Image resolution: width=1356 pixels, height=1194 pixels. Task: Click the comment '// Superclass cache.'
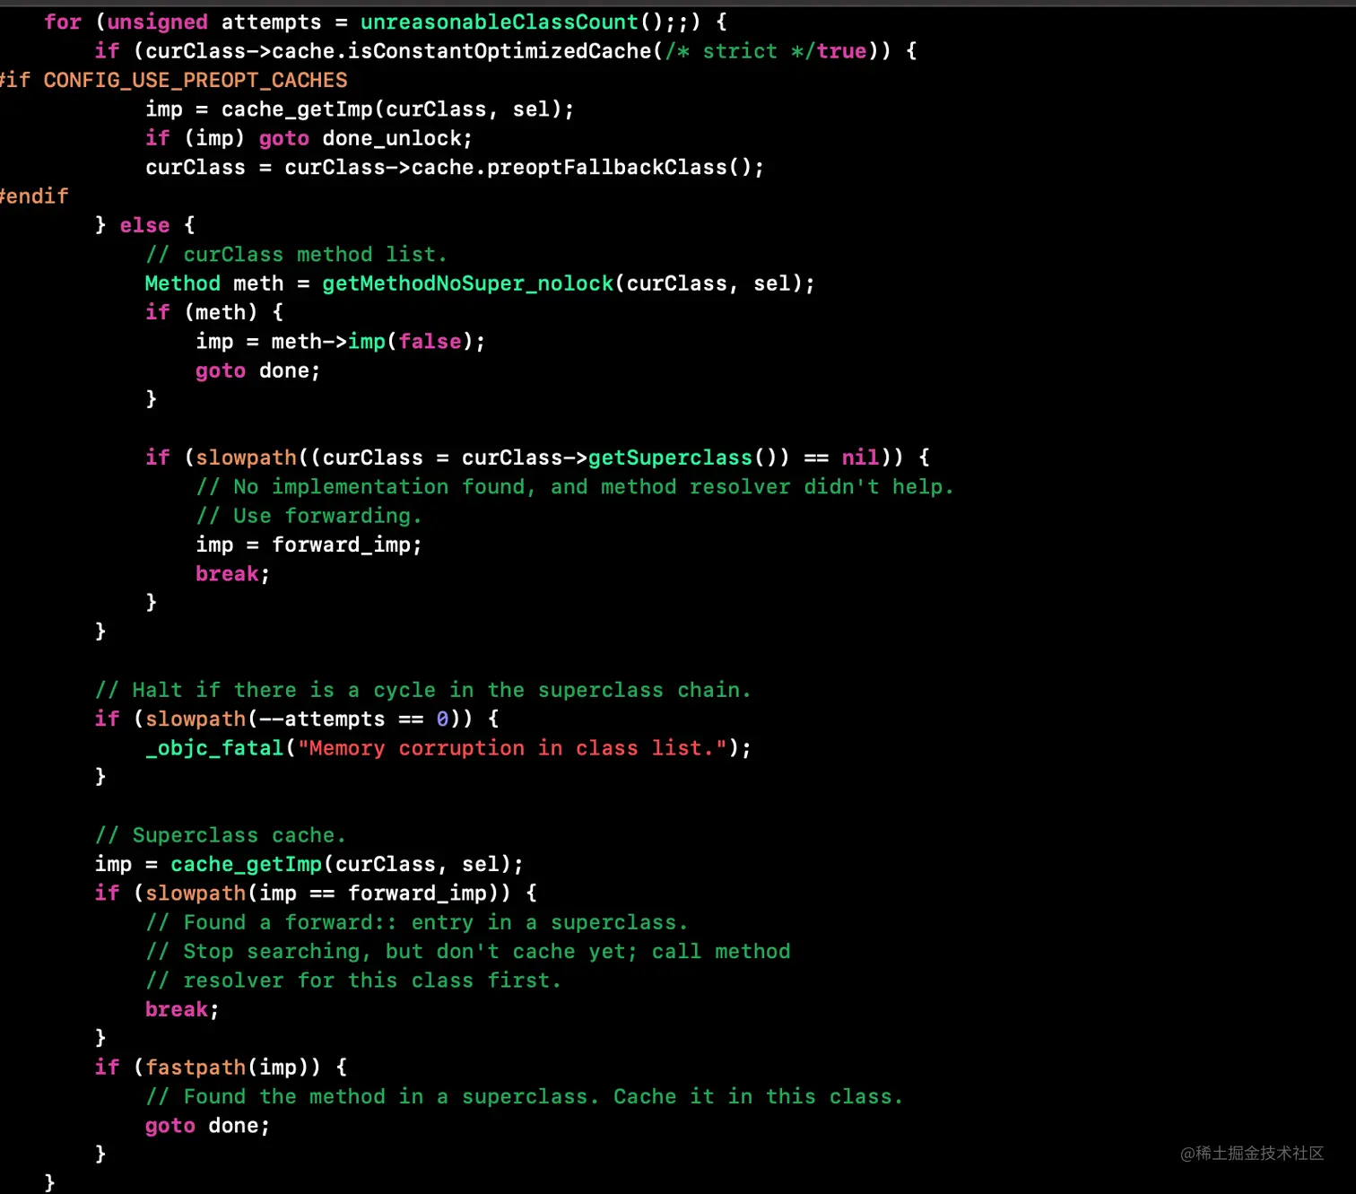coord(221,835)
